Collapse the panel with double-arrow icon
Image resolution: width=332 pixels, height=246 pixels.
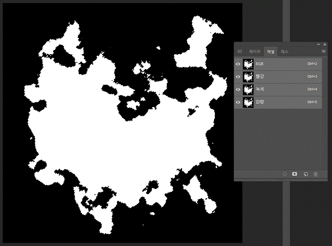[x=319, y=45]
